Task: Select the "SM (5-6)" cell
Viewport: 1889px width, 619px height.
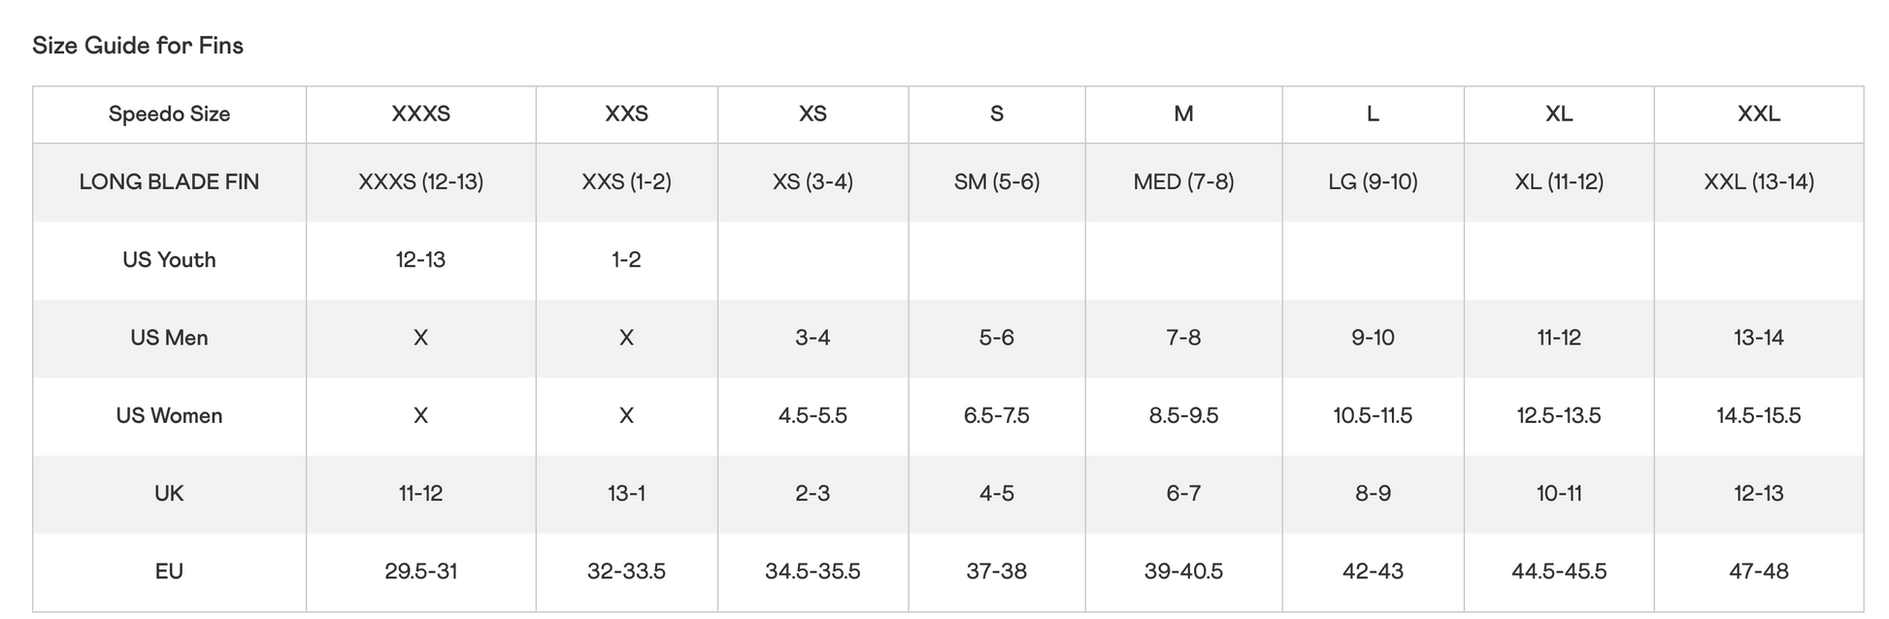Action: (x=997, y=181)
